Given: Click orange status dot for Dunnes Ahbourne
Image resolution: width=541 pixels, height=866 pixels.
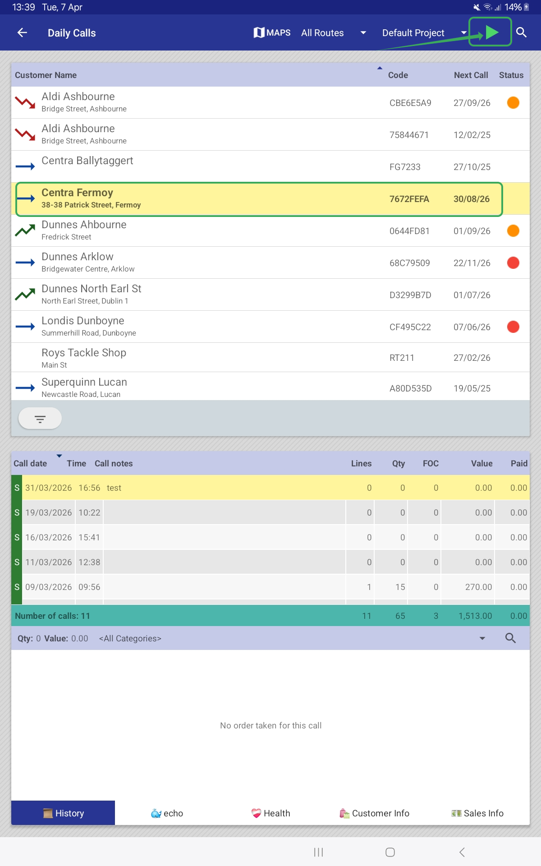Looking at the screenshot, I should click(x=513, y=230).
